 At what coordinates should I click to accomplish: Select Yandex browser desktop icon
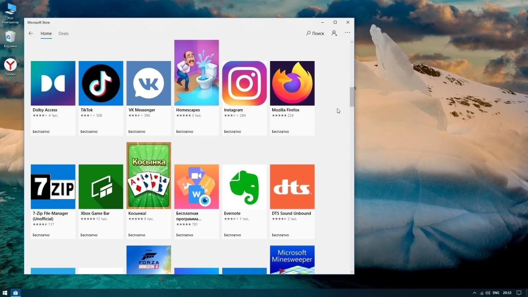tap(10, 67)
